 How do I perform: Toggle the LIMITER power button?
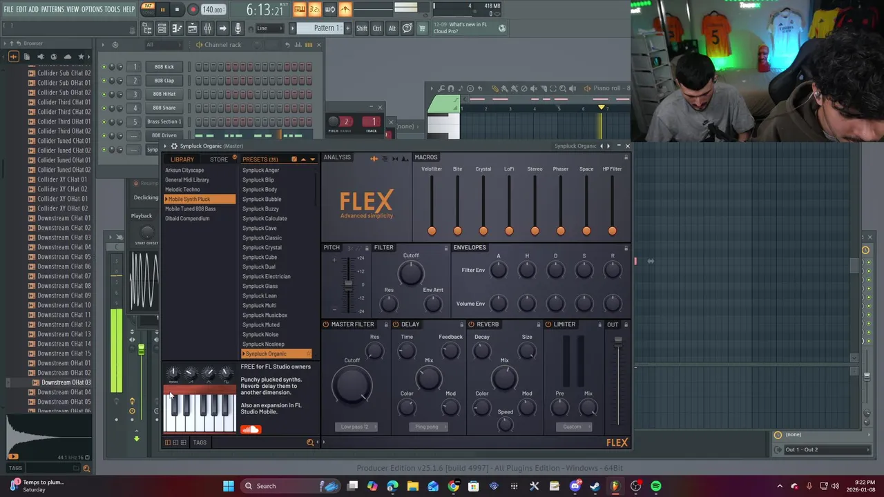point(548,324)
